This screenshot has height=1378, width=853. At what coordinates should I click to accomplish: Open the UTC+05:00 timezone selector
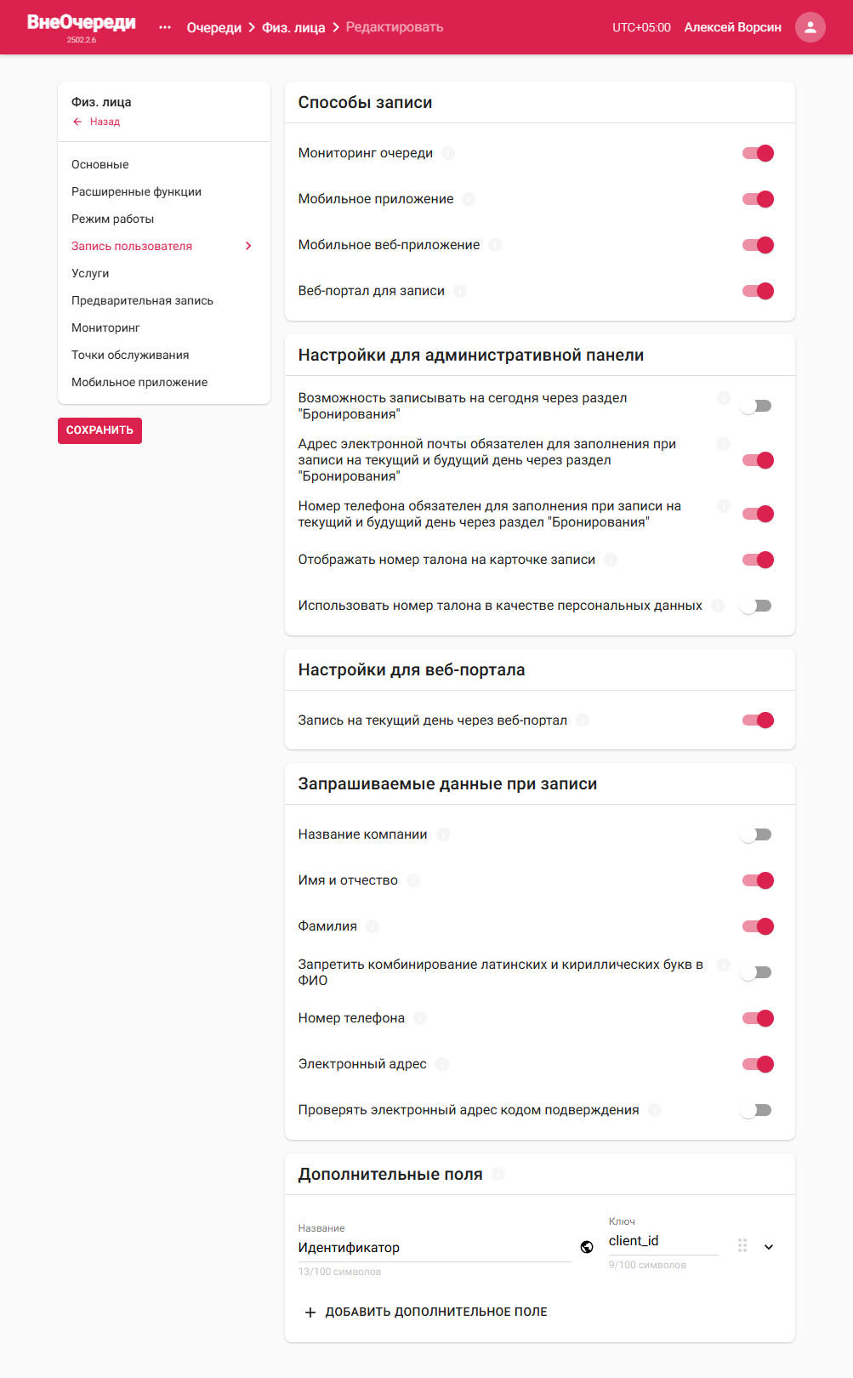coord(641,27)
